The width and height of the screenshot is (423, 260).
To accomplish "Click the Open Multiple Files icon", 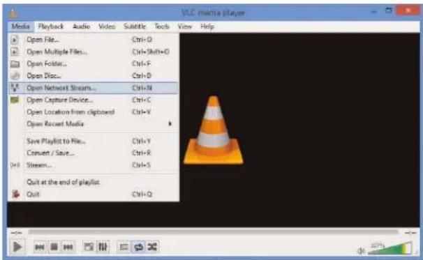I will coord(15,52).
